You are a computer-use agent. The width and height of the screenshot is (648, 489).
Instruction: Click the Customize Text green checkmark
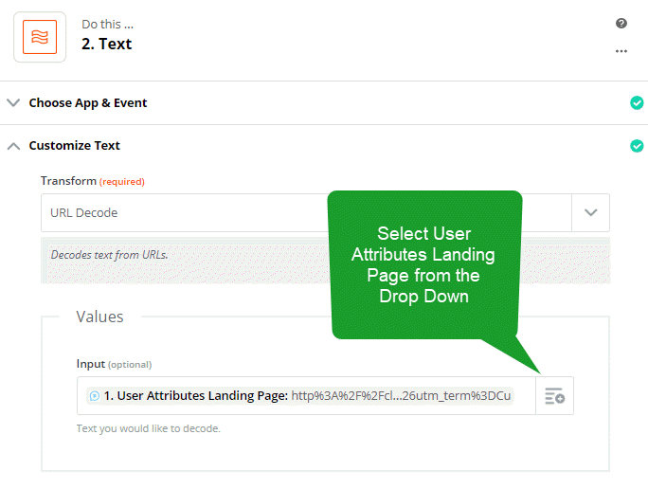pyautogui.click(x=637, y=146)
